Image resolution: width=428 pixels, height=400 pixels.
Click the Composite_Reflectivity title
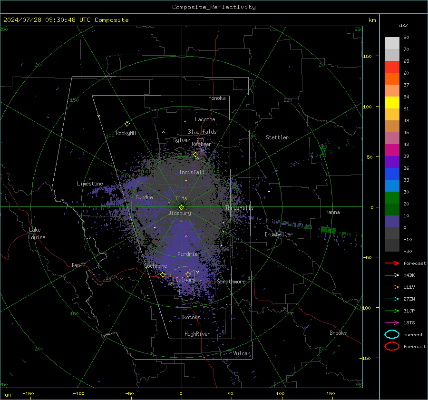(214, 7)
